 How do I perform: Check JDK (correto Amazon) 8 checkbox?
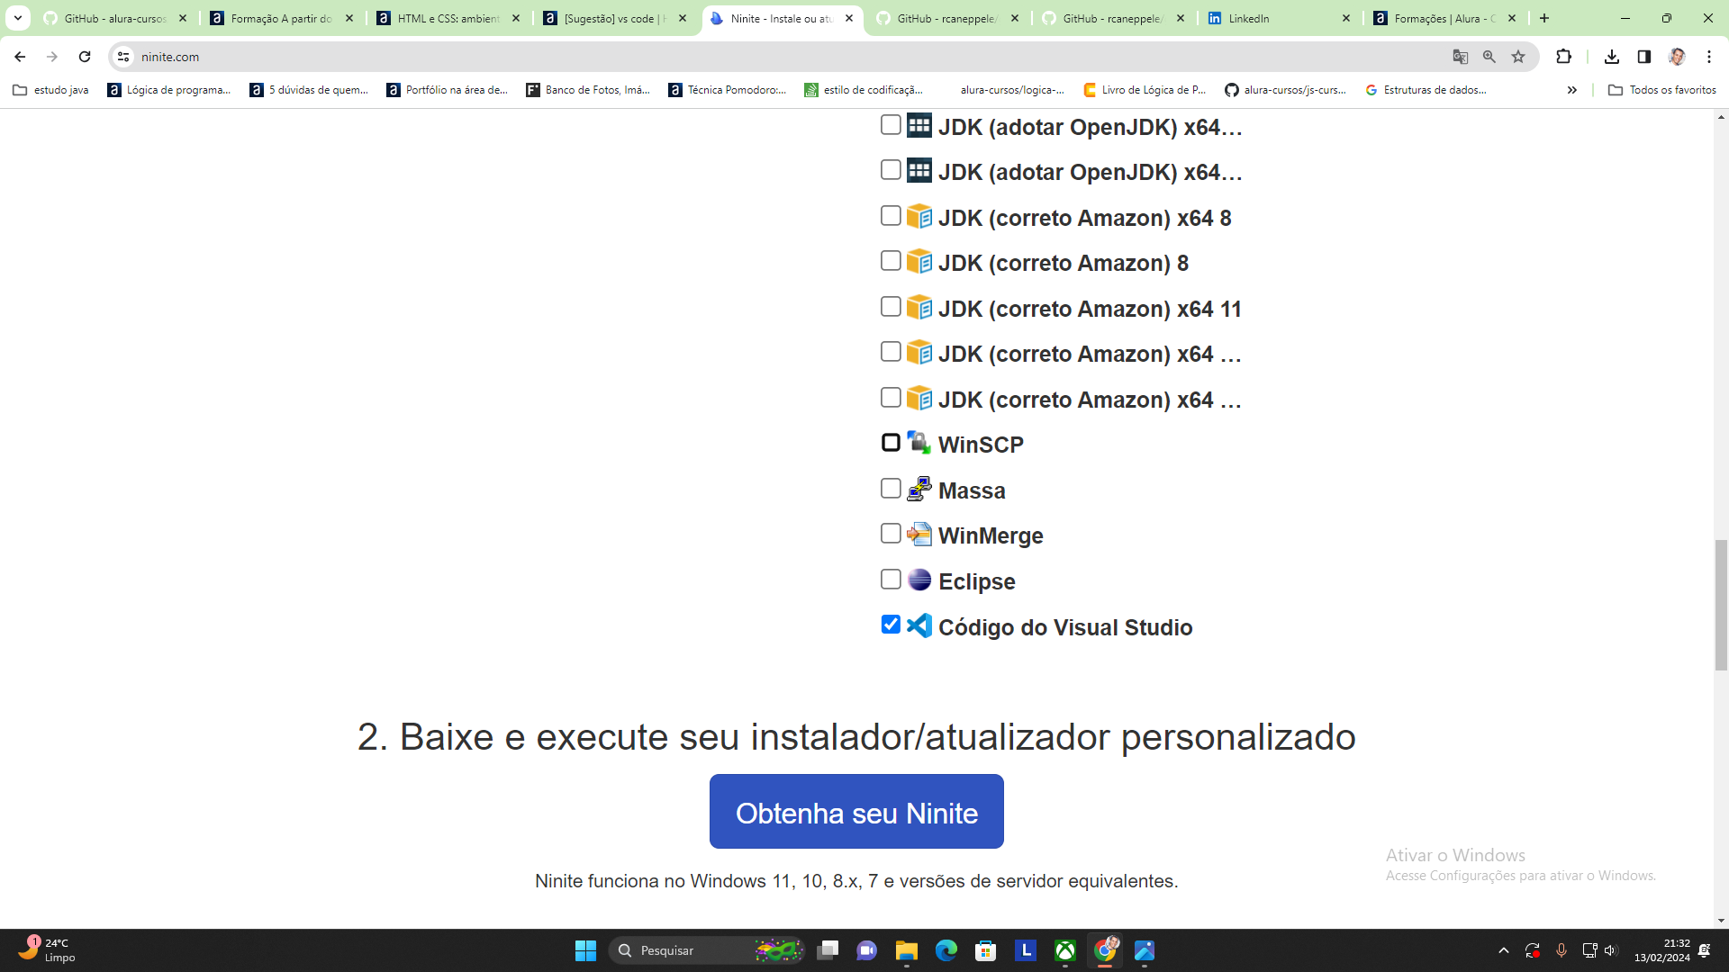pos(891,261)
